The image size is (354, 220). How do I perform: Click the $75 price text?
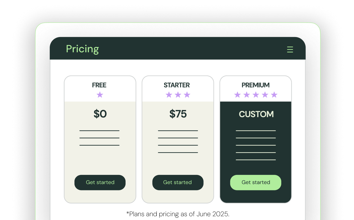tap(178, 114)
